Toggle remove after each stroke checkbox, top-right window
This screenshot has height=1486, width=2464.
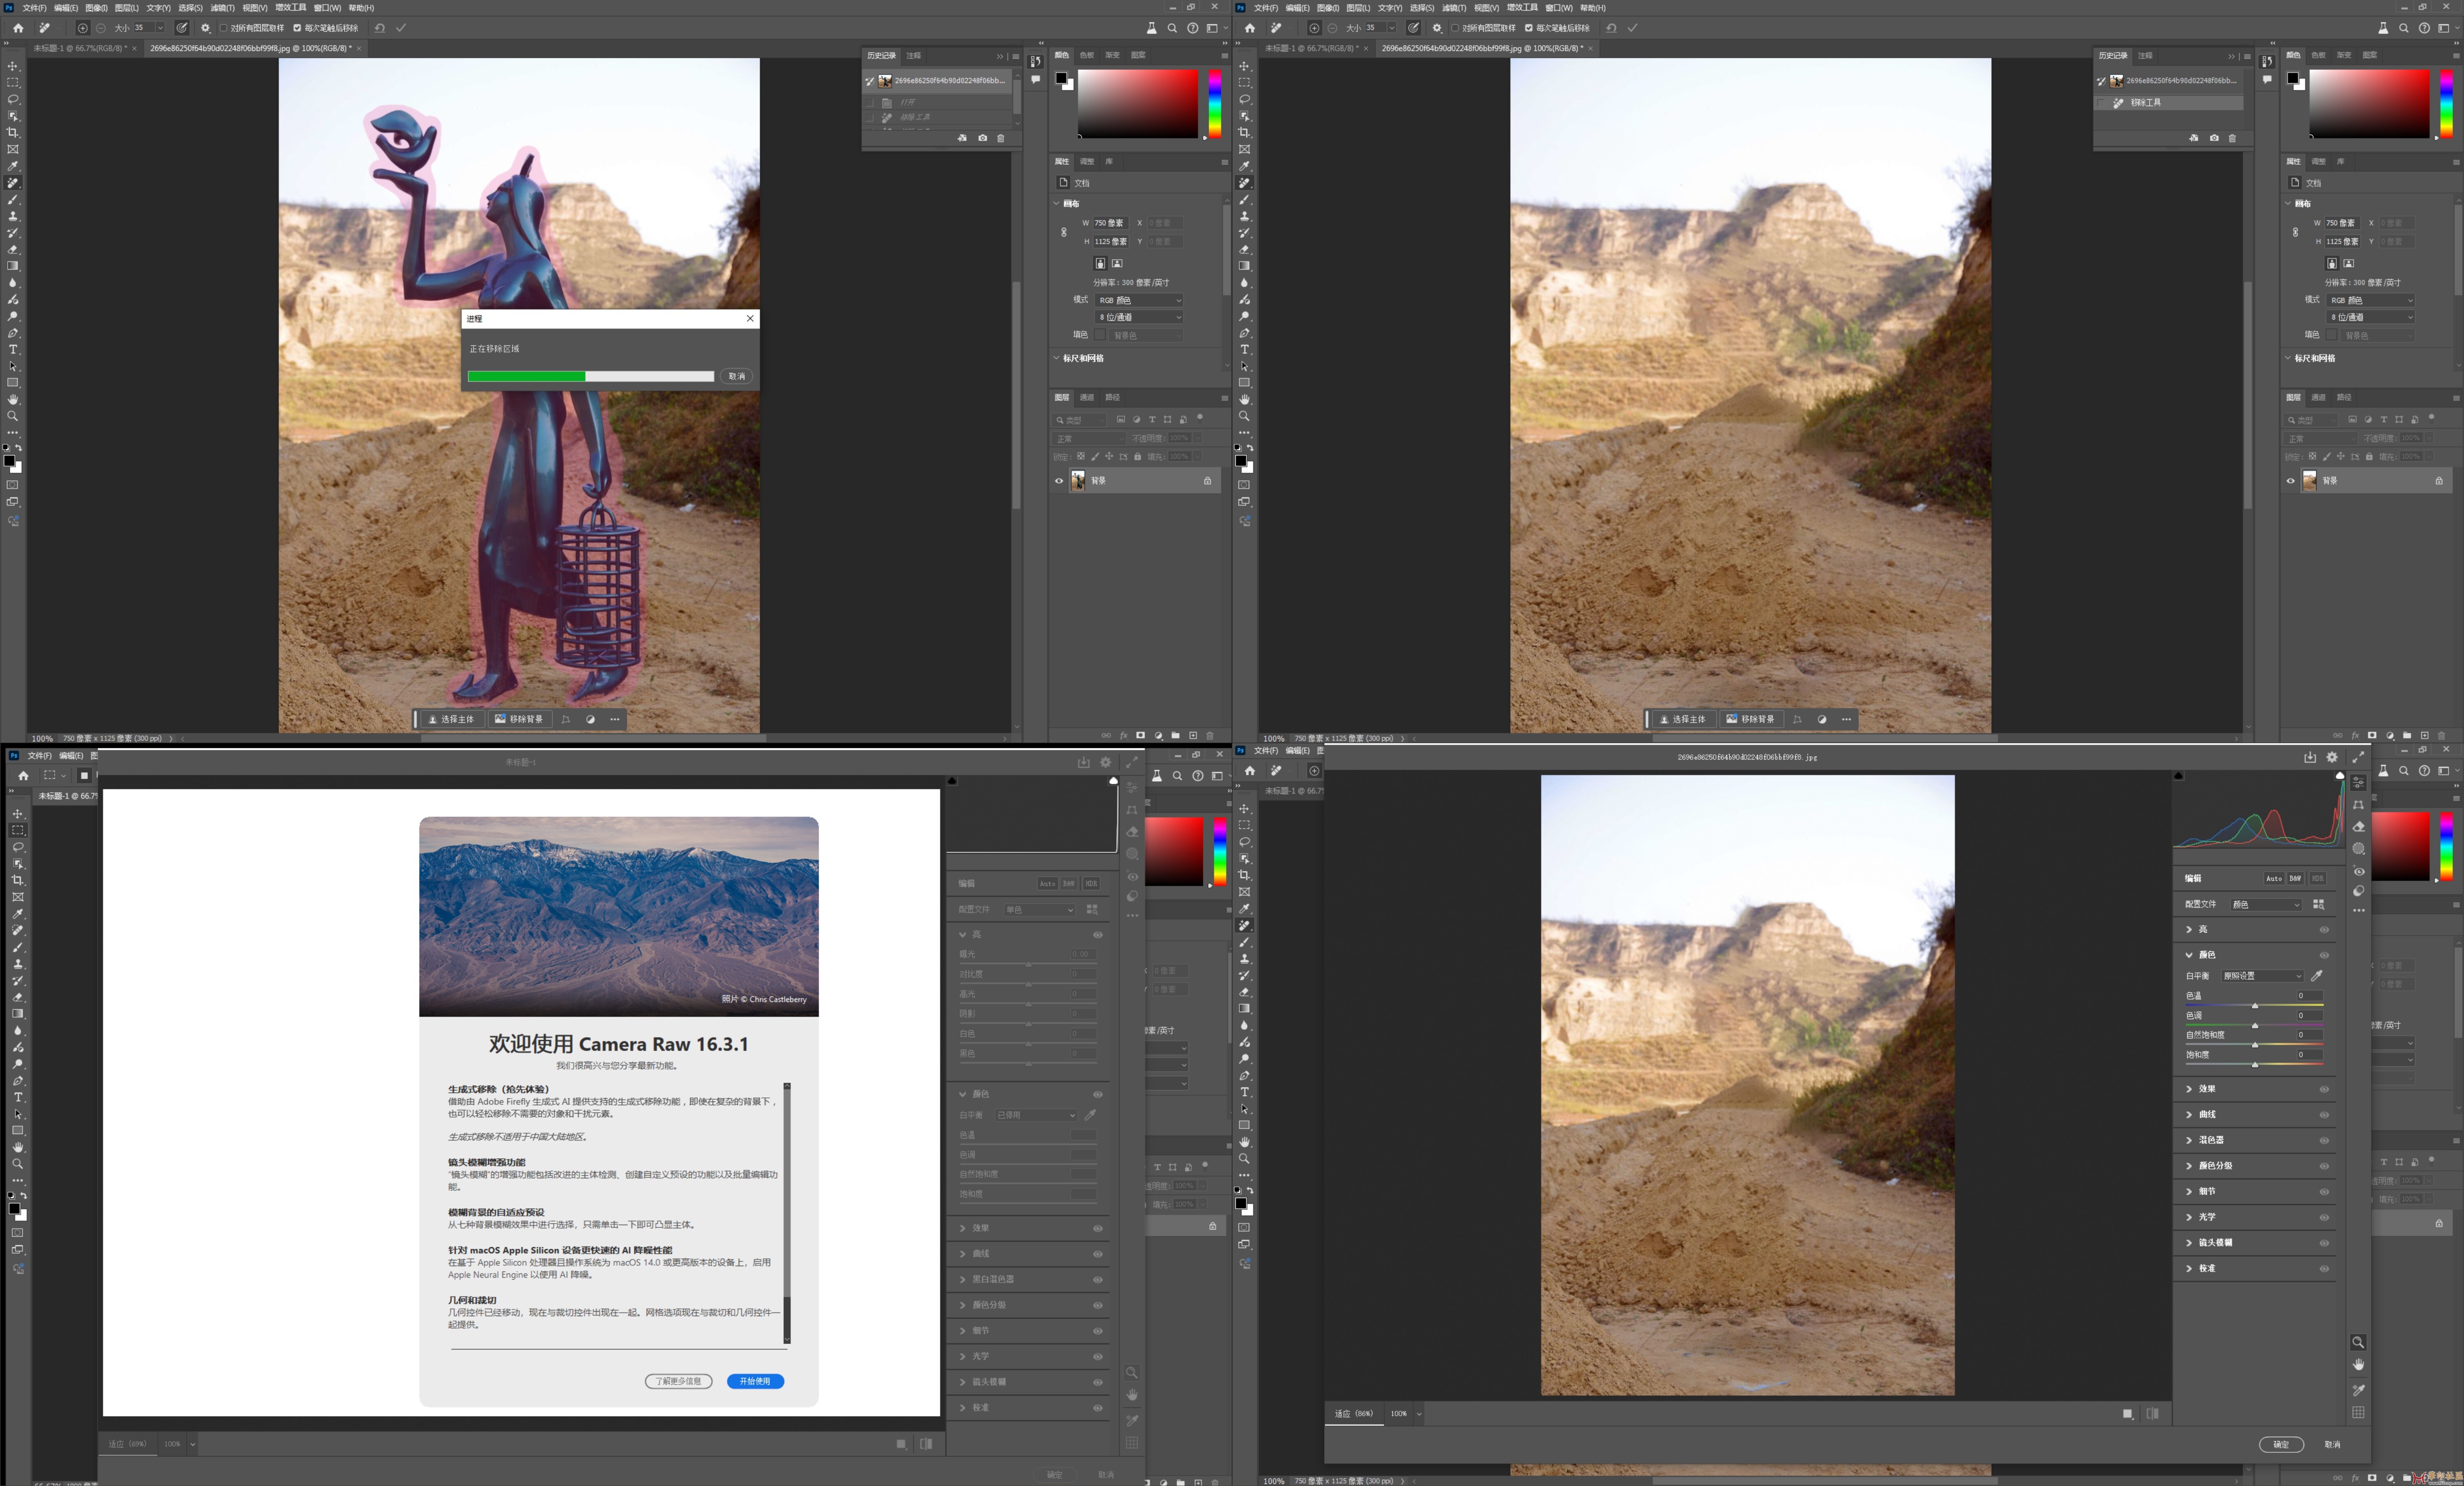tap(1528, 28)
